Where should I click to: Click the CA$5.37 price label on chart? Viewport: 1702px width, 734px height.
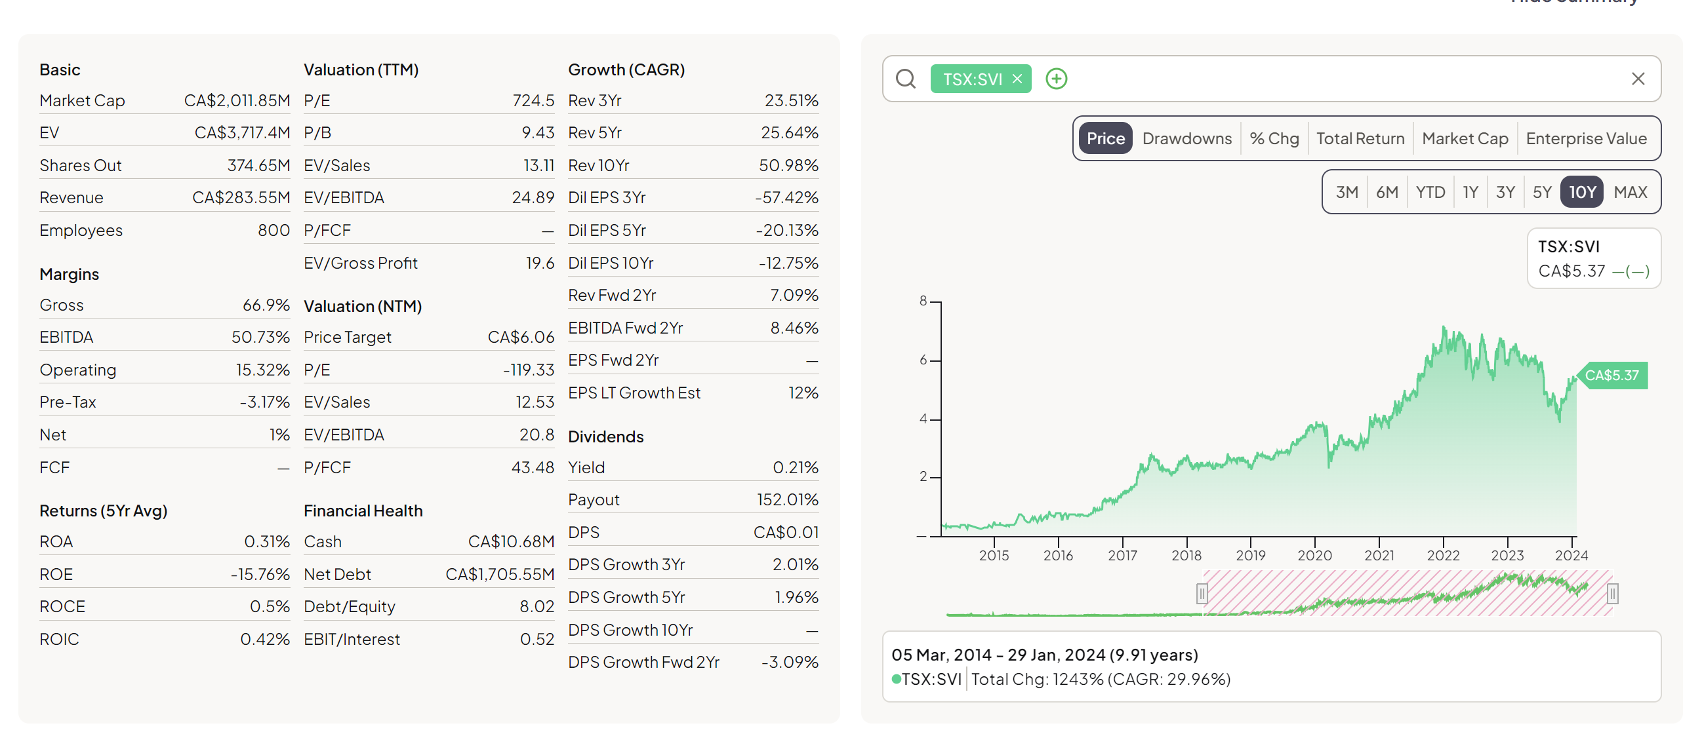point(1611,376)
